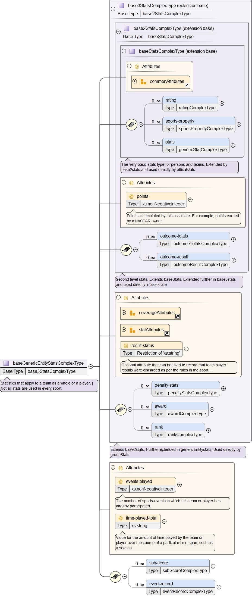Click the sequence compositor icon beside rating elements
This screenshot has height=597, width=252.
pos(132,125)
